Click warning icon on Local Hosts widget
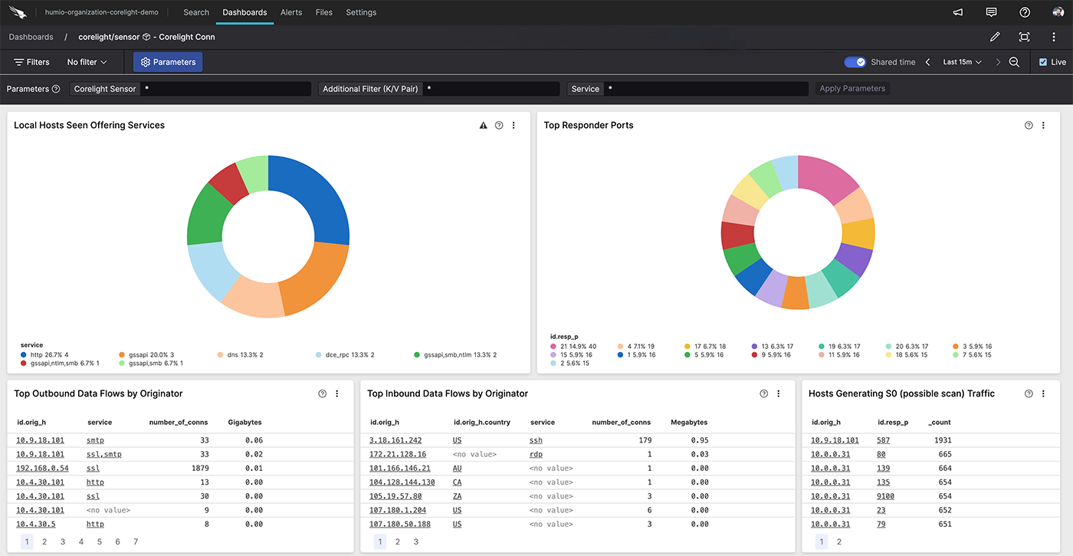Viewport: 1073px width, 556px height. coord(483,125)
